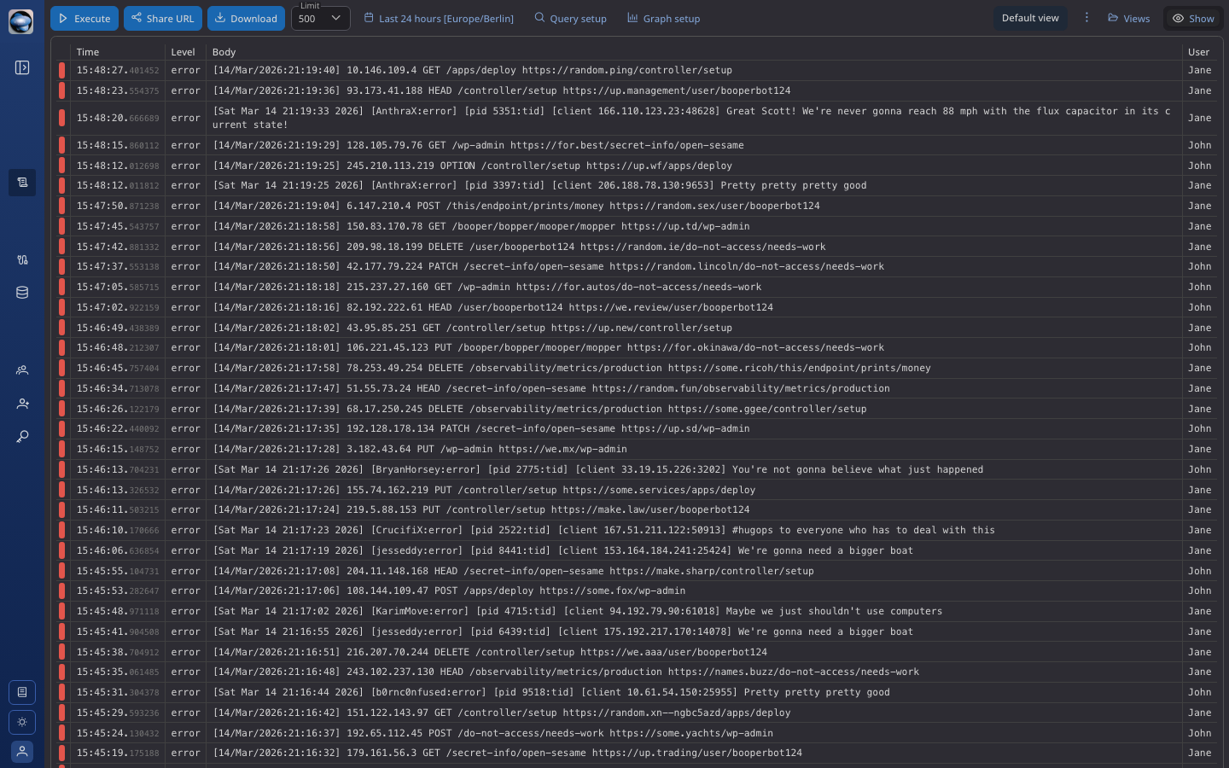Click the some.ggee DELETE log body
The height and width of the screenshot is (768, 1229).
(539, 409)
